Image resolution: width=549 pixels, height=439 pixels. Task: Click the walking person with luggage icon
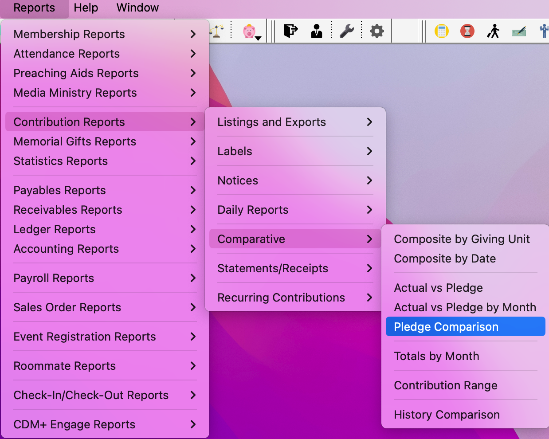(x=493, y=31)
